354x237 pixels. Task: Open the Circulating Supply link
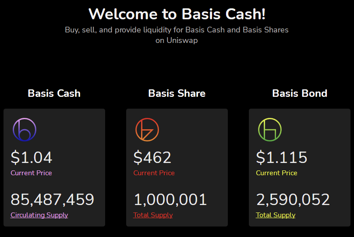[39, 215]
